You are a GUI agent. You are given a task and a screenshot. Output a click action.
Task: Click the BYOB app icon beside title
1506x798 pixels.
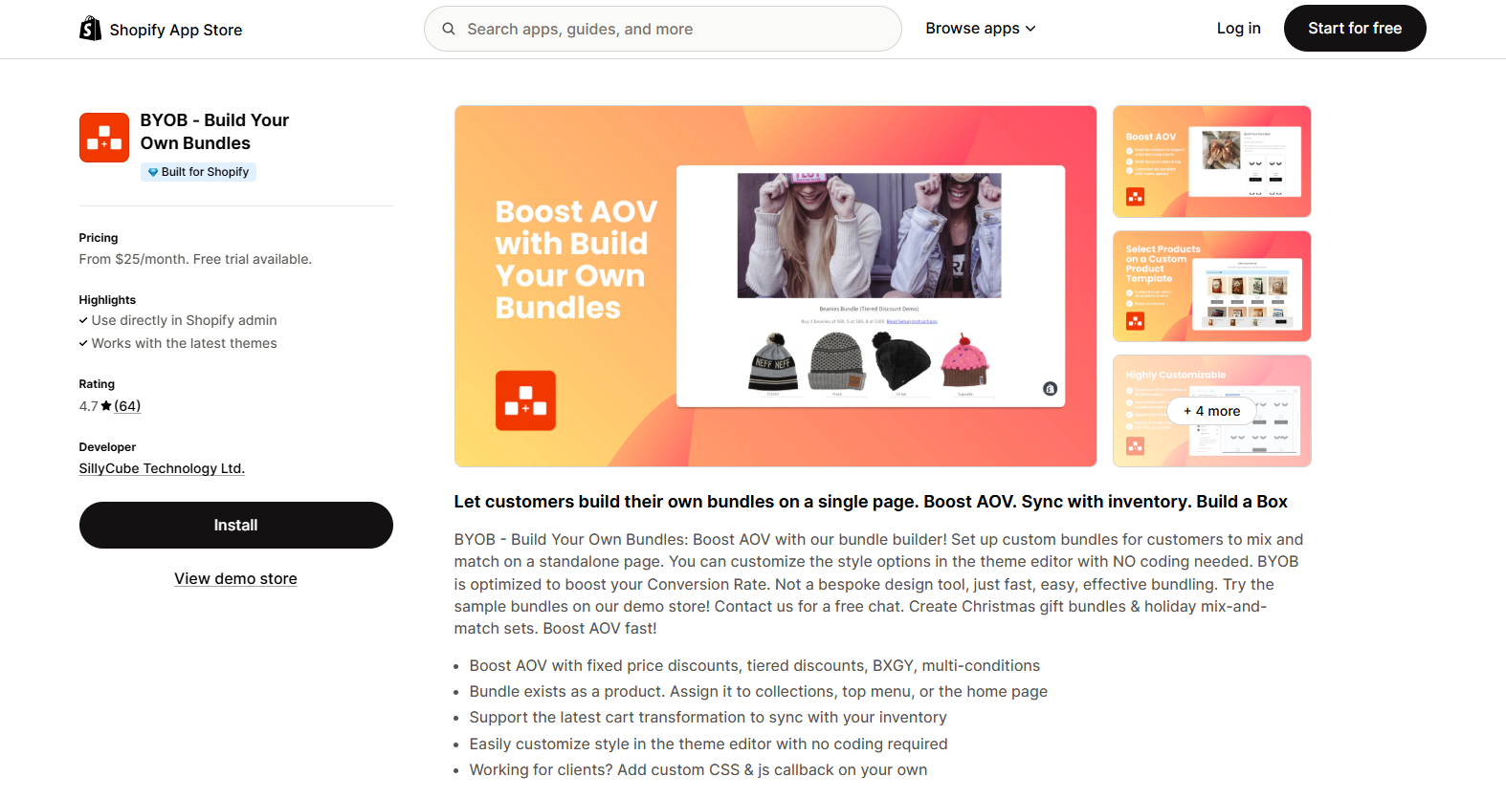[x=104, y=138]
